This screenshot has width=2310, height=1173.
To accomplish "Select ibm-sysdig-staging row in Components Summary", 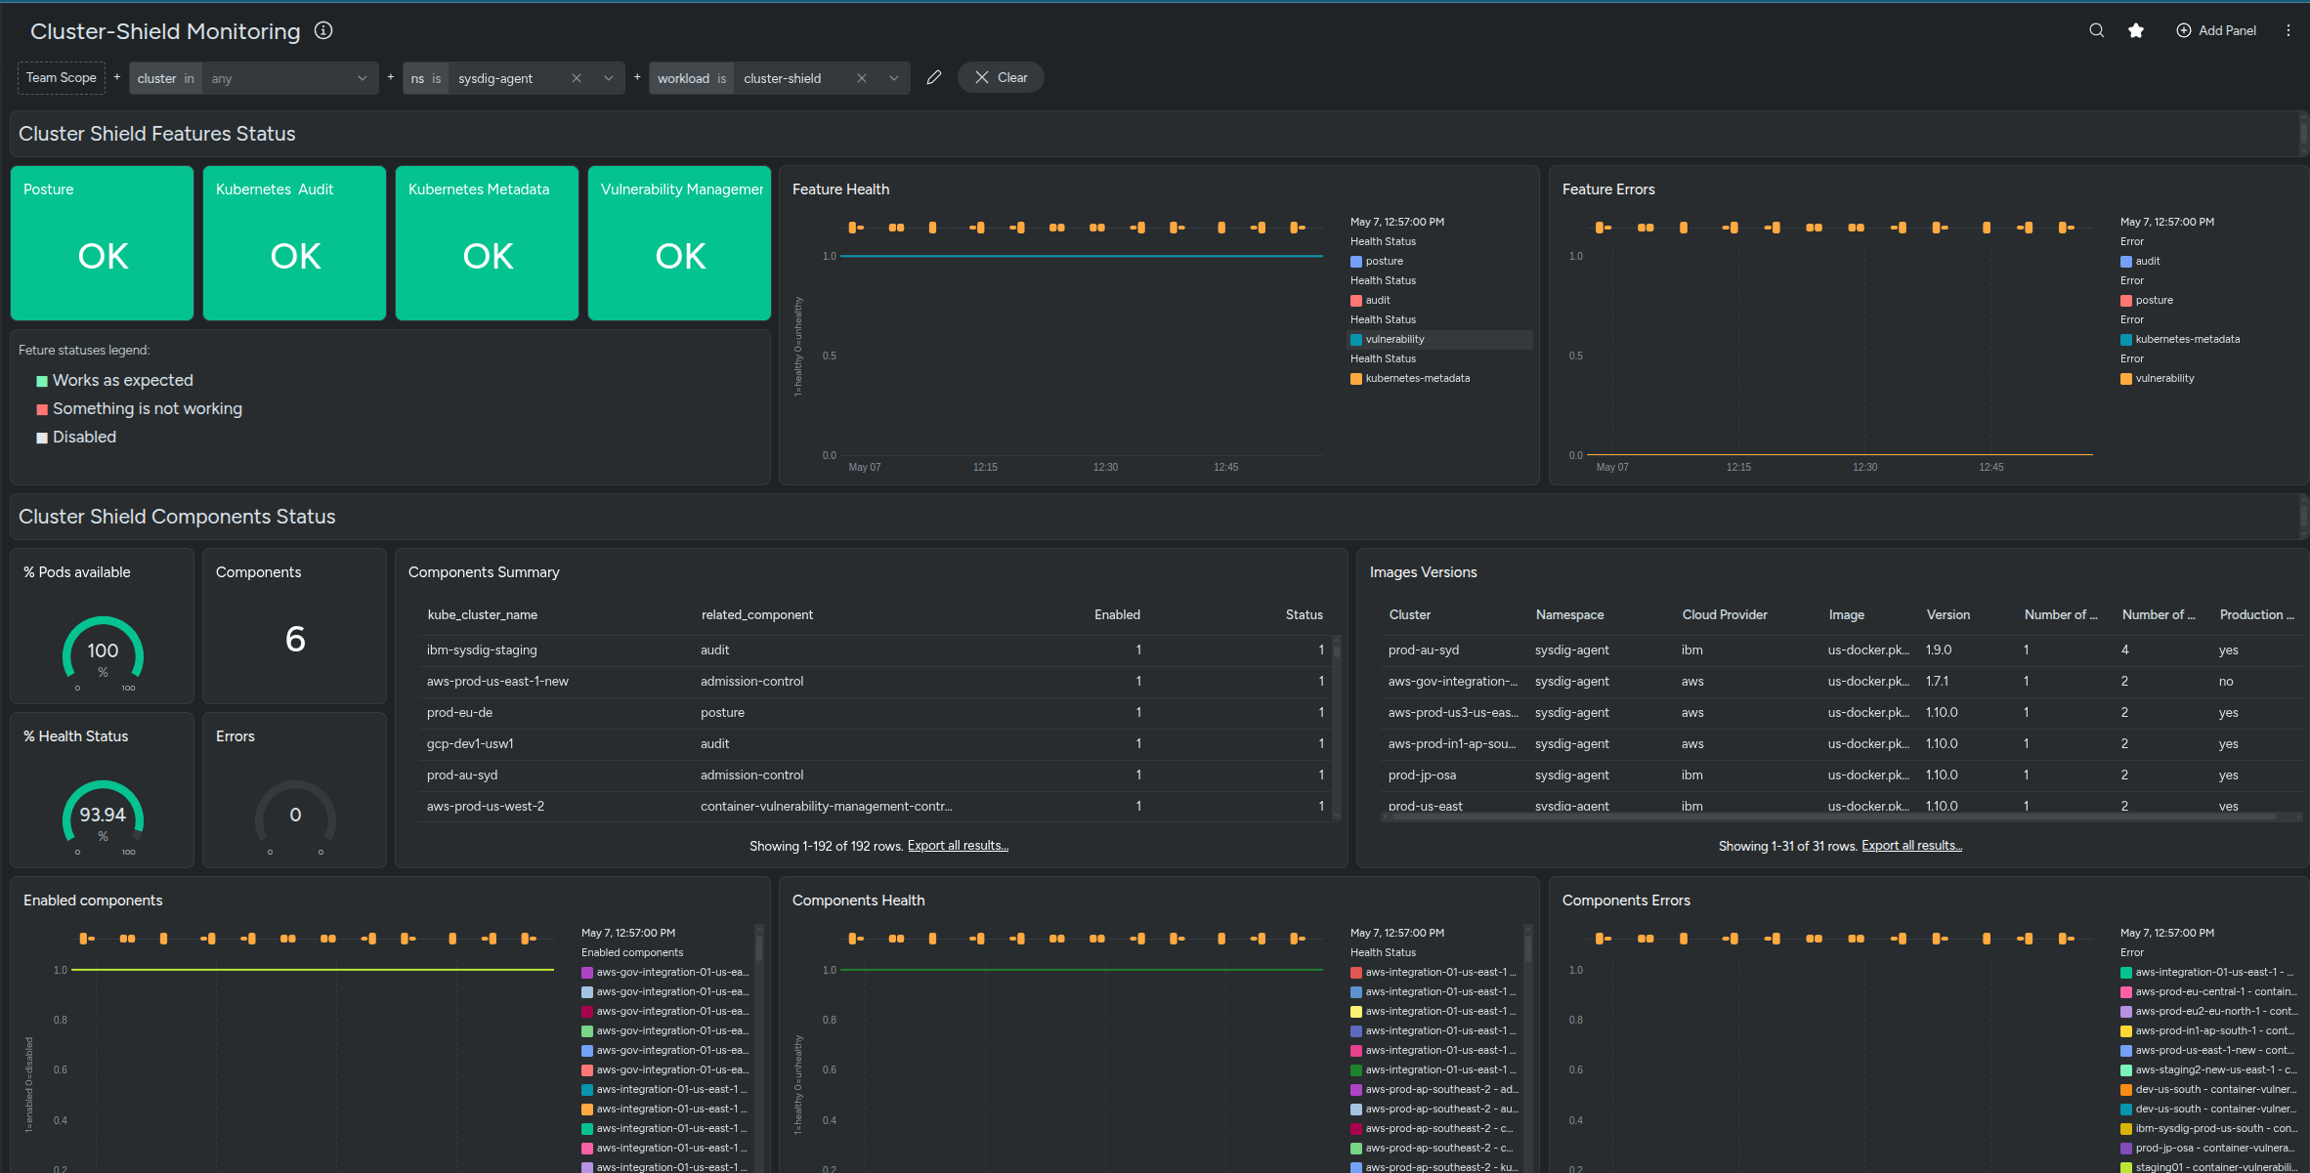I will click(x=876, y=649).
